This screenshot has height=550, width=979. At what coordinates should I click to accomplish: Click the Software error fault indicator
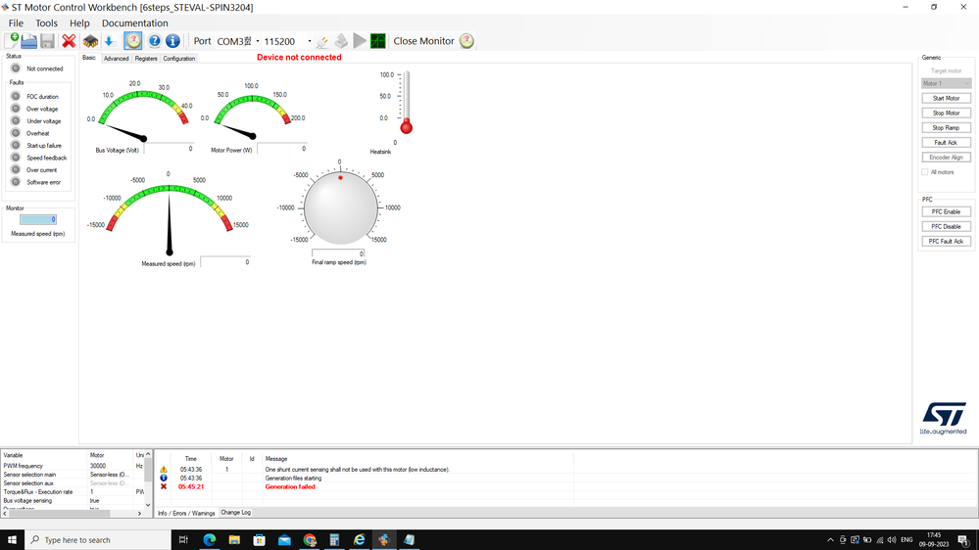(16, 182)
